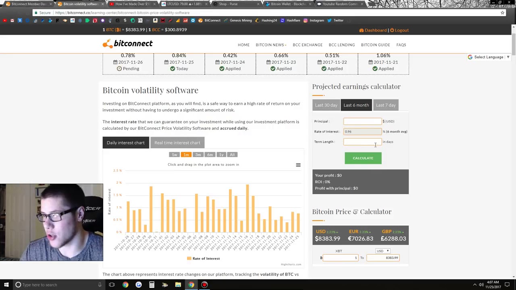Image resolution: width=516 pixels, height=290 pixels.
Task: Click the Calculate button
Action: 363,158
